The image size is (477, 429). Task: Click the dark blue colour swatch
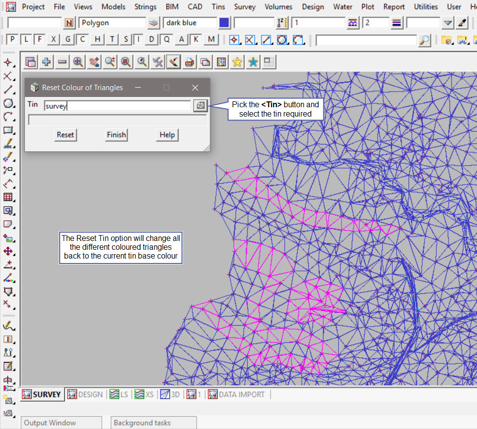(224, 23)
